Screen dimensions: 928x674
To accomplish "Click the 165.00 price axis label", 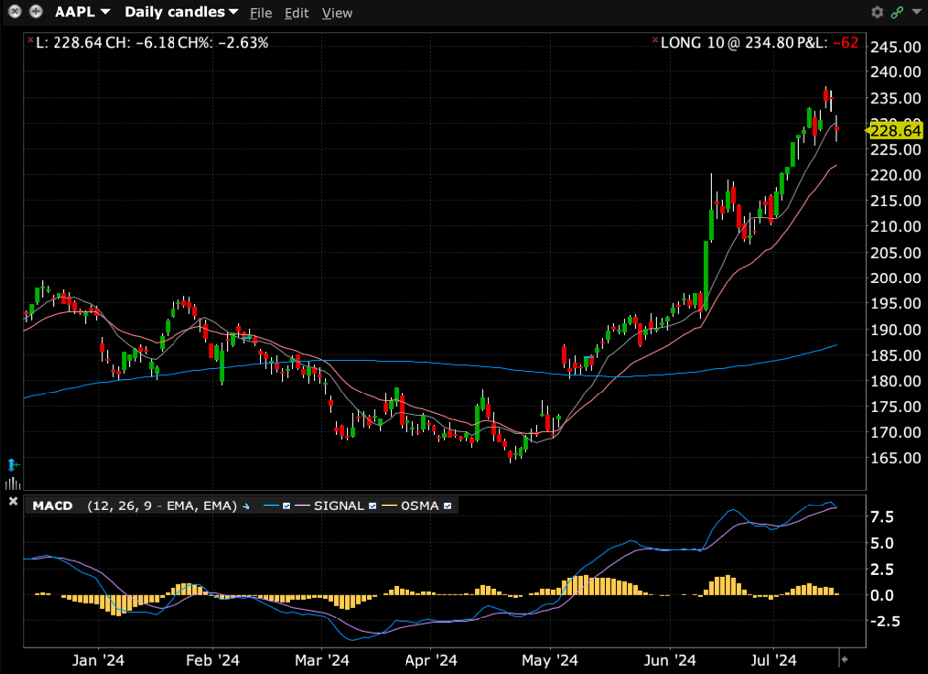I will [x=896, y=458].
